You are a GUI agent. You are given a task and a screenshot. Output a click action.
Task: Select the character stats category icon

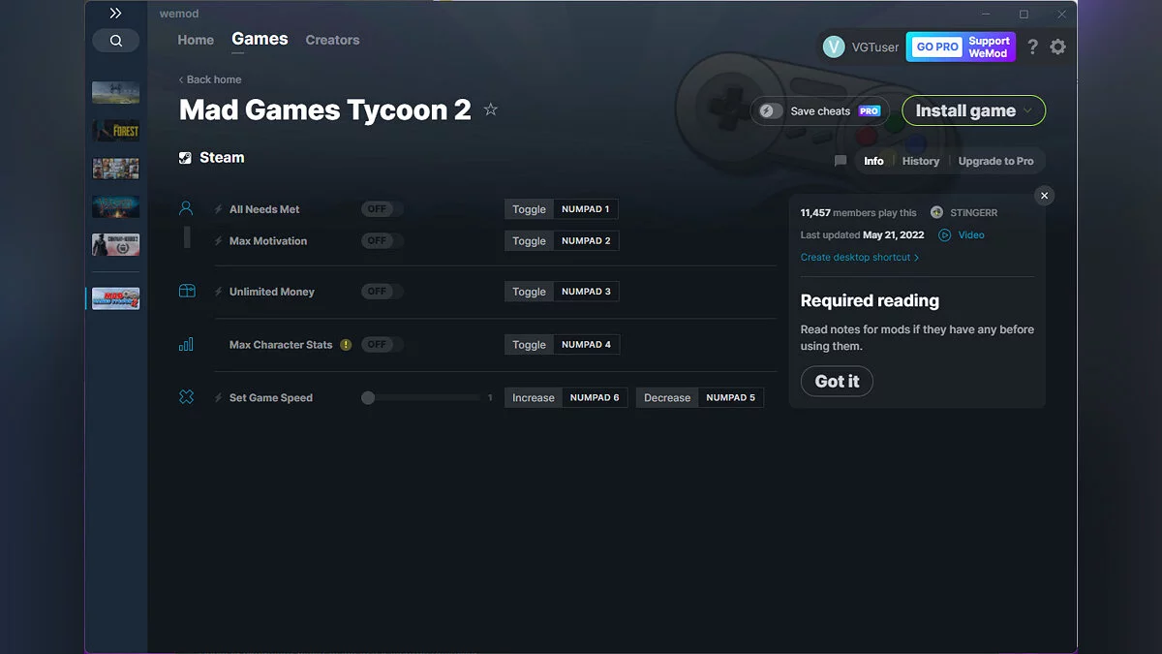tap(186, 344)
